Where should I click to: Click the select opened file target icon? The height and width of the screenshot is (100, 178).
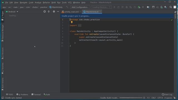tap(44, 12)
